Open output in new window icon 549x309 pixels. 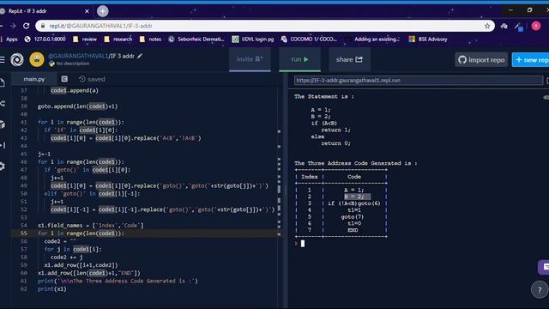[547, 81]
